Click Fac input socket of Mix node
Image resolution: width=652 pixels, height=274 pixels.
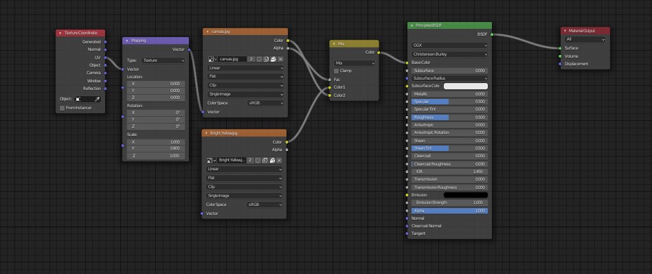click(330, 79)
